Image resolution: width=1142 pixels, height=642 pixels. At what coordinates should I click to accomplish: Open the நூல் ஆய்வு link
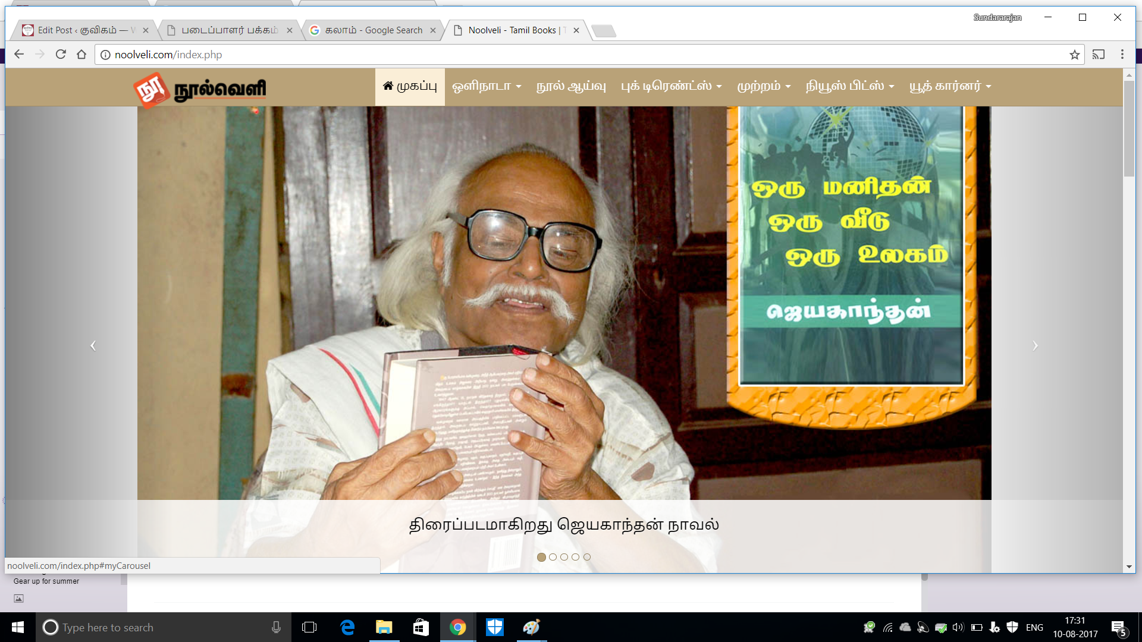(x=571, y=86)
